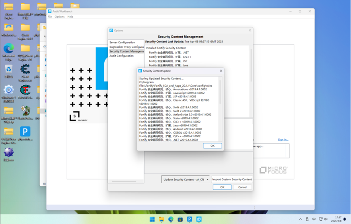Open the Update Security Content dropdown arrow
The image size is (351, 224).
(207, 179)
